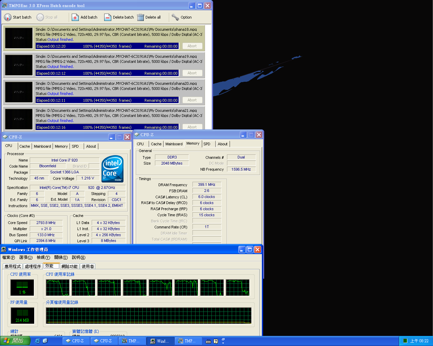Select the shana21.mpg batch thumbnail
This screenshot has width=433, height=346.
pyautogui.click(x=19, y=119)
